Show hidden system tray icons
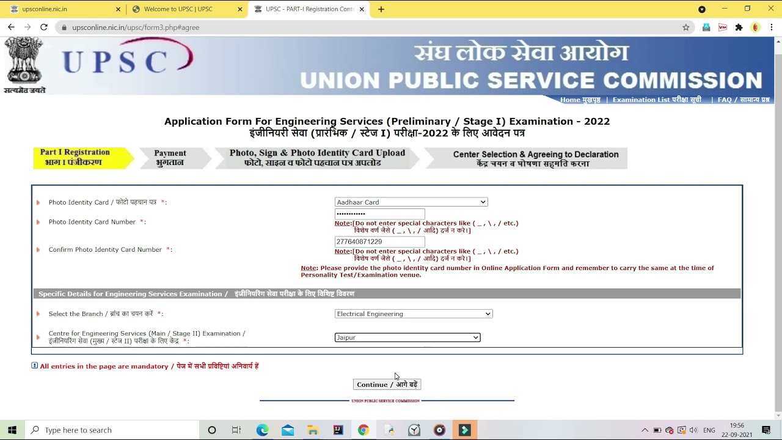This screenshot has height=440, width=782. (645, 430)
